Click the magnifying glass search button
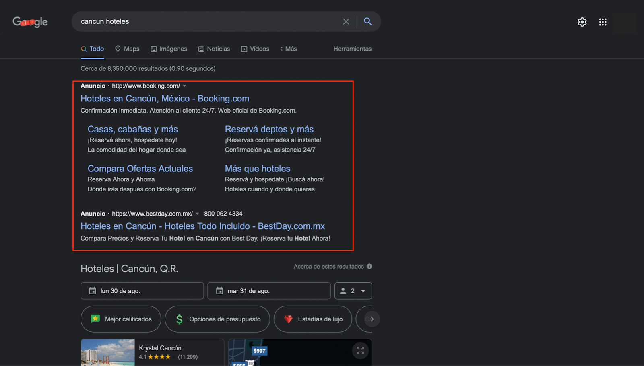This screenshot has height=366, width=644. coord(367,21)
